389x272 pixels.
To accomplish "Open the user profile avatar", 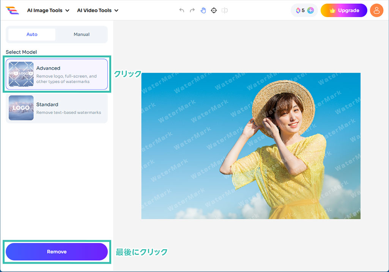I will point(376,10).
